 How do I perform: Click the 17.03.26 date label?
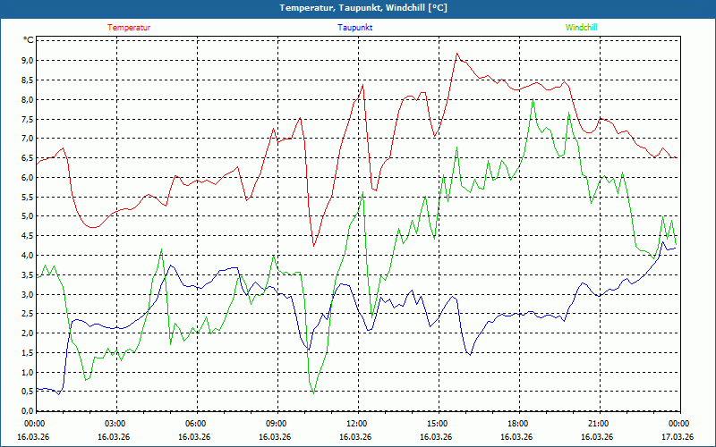678,436
